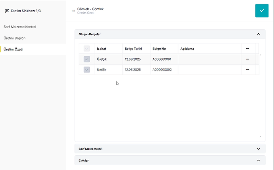The height and width of the screenshot is (170, 274).
Task: Click the teal checkmark confirm button
Action: coord(262,11)
